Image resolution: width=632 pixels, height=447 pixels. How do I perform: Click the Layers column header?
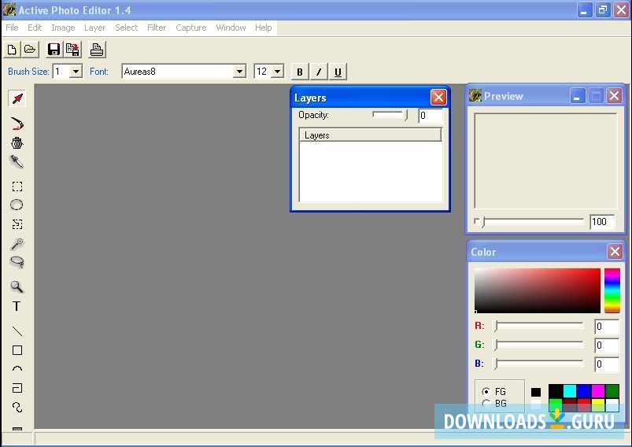tap(371, 135)
